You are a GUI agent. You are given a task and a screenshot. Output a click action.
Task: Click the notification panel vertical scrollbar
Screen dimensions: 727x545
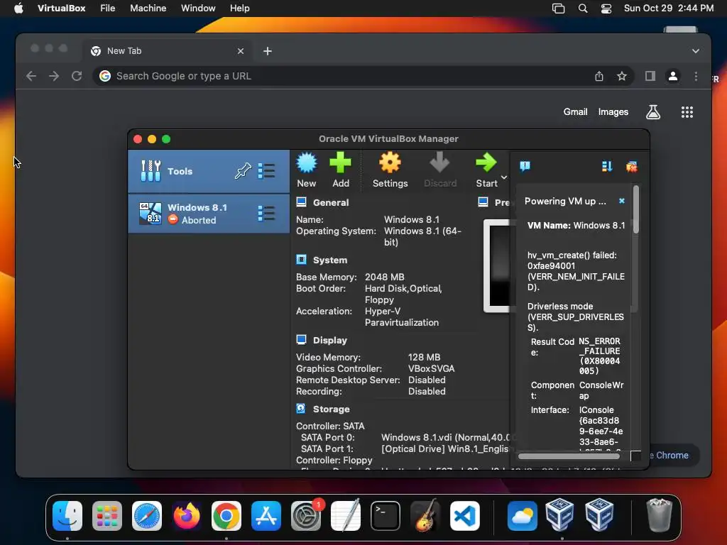click(x=635, y=209)
